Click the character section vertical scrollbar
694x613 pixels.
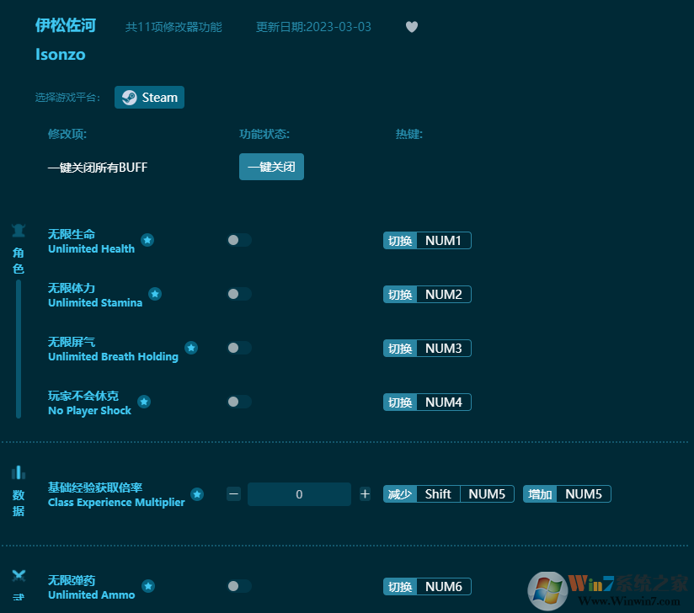(x=19, y=349)
